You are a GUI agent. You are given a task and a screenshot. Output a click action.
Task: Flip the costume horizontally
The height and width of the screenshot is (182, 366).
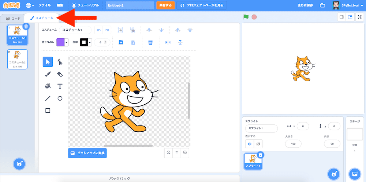tap(168, 42)
